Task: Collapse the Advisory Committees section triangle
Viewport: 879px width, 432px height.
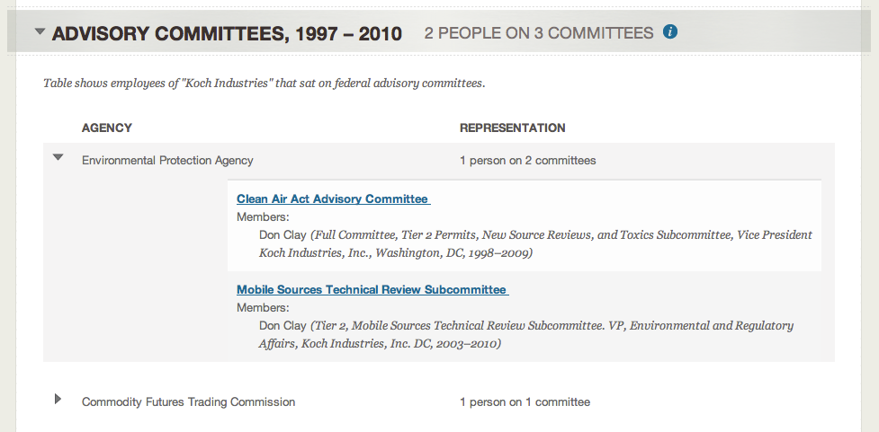Action: click(x=40, y=32)
